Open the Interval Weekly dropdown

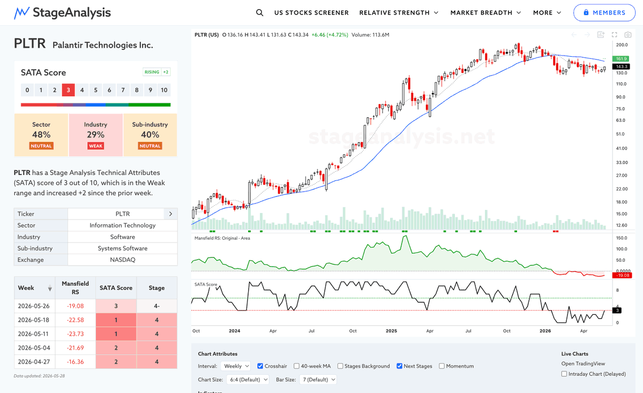click(236, 366)
